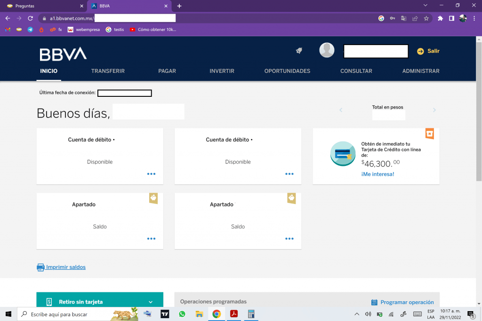
Task: Open Chrome tab search dropdown arrow
Action: point(426,5)
